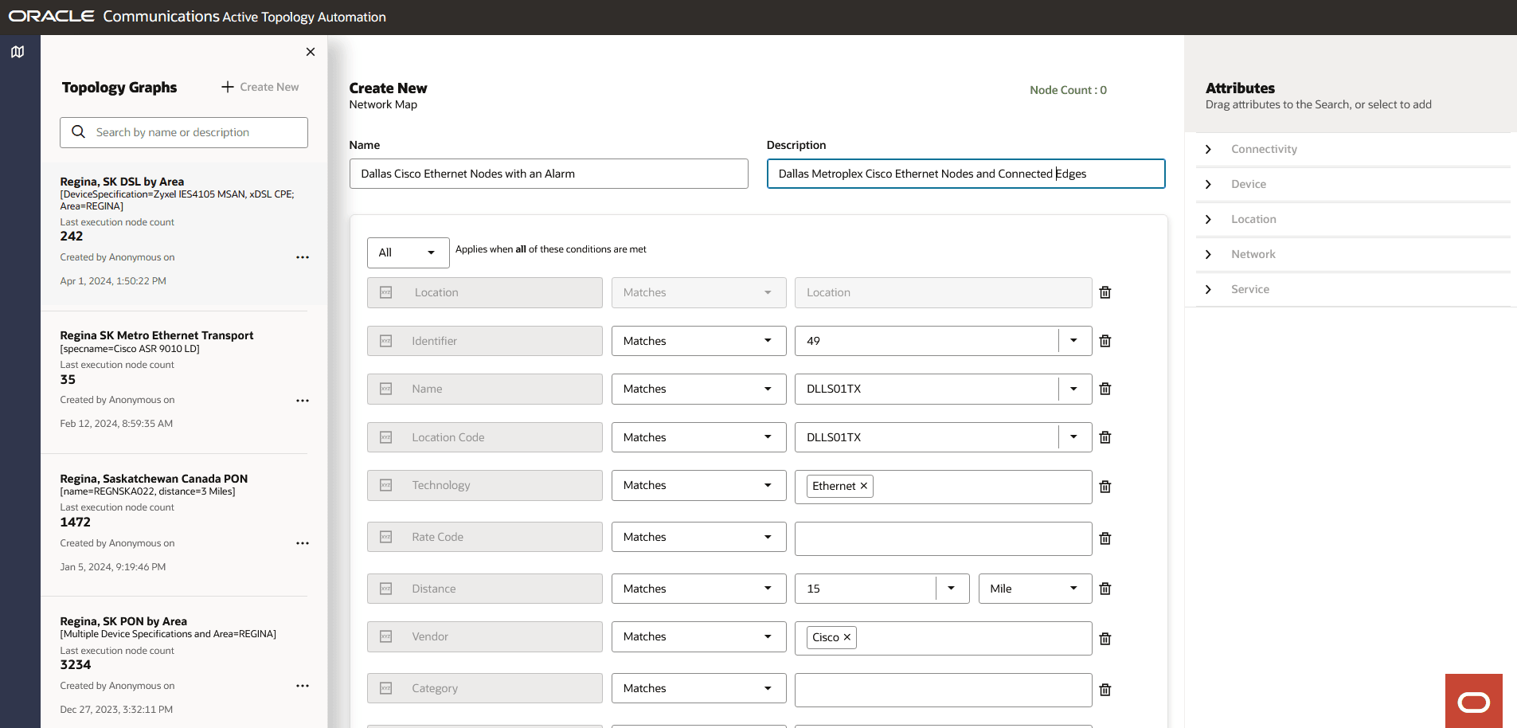Expand the Connectivity attributes section
1517x728 pixels.
[1207, 149]
